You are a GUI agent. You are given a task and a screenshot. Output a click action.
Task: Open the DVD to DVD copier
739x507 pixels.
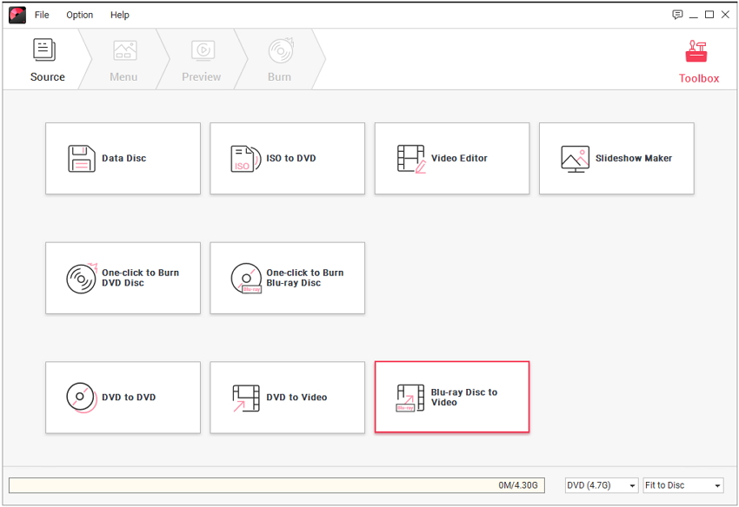point(123,398)
